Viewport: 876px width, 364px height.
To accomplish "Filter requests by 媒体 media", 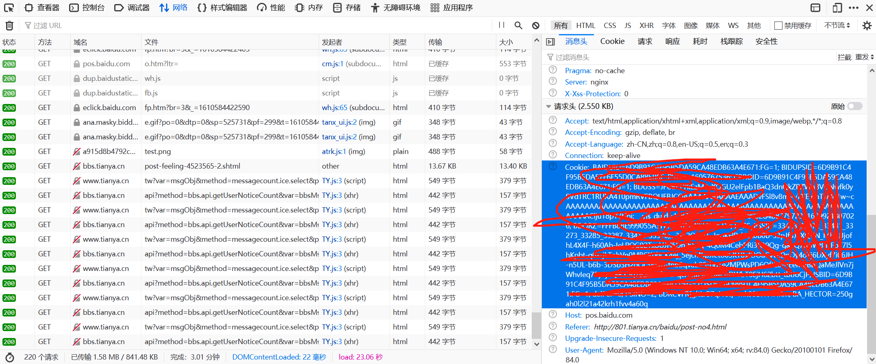I will click(x=713, y=25).
